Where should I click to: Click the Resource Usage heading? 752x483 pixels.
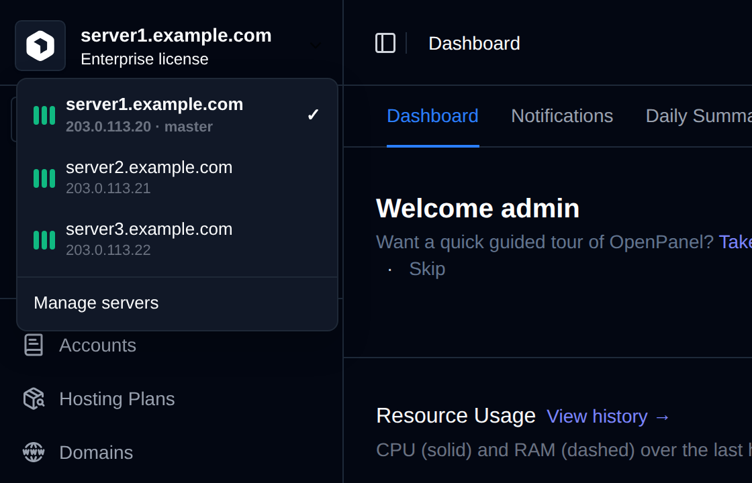456,415
